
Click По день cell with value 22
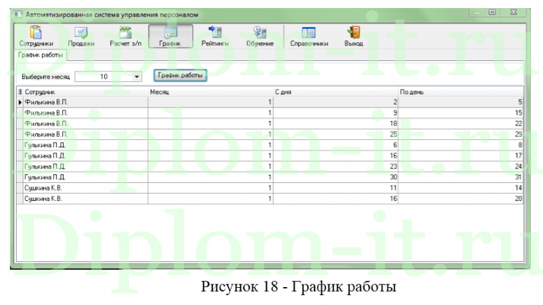[461, 123]
